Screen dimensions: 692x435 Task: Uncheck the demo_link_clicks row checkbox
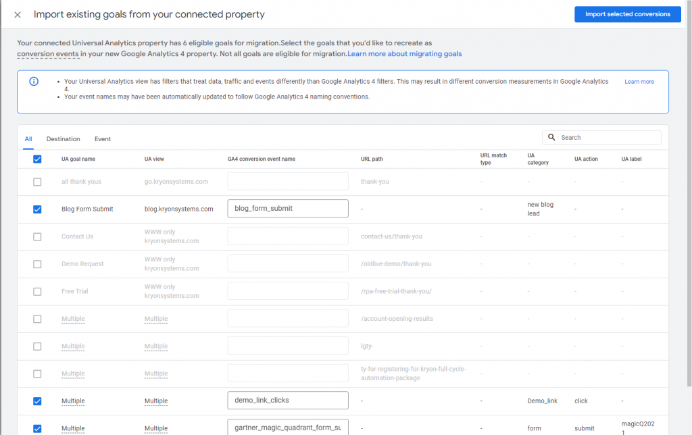coord(37,401)
